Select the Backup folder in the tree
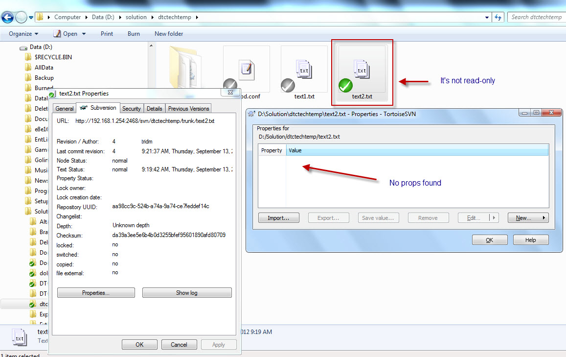Screen dimensions: 566x357 point(44,78)
